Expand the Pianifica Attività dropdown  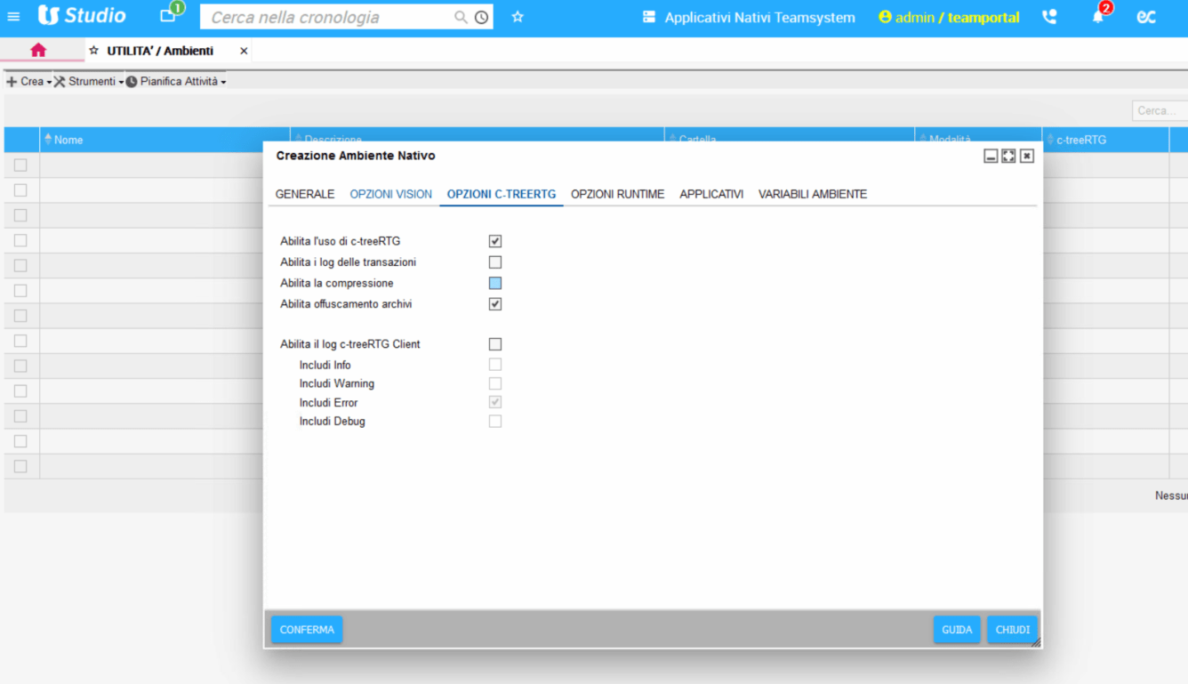pyautogui.click(x=176, y=82)
